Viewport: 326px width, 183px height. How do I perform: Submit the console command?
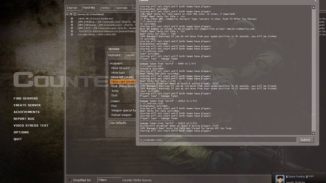click(x=306, y=140)
